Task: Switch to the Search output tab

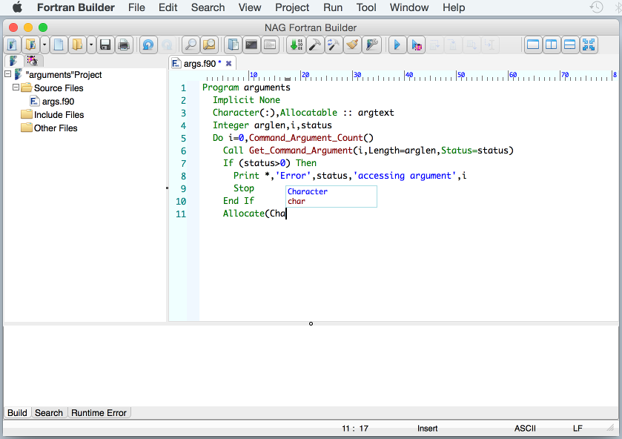Action: [49, 413]
